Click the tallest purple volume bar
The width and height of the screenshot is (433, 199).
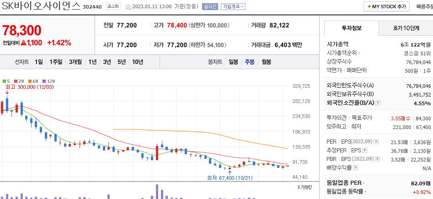pos(157,192)
